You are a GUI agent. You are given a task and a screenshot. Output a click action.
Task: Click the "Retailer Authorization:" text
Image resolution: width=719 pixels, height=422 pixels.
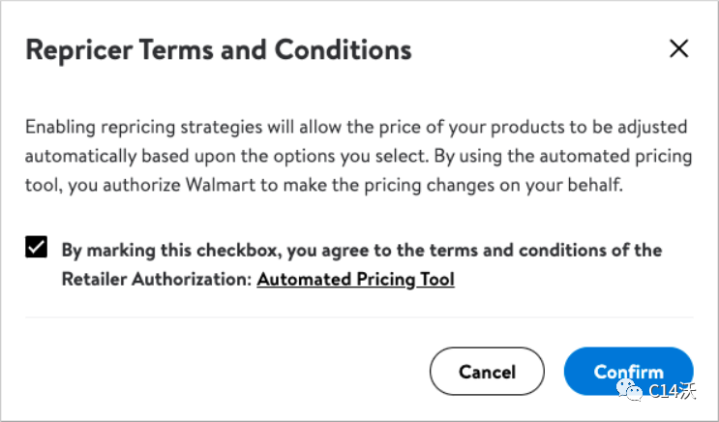(x=156, y=280)
